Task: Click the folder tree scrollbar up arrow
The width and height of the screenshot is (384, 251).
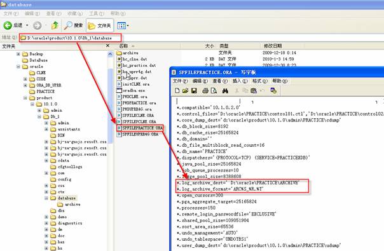Action: tap(110, 54)
